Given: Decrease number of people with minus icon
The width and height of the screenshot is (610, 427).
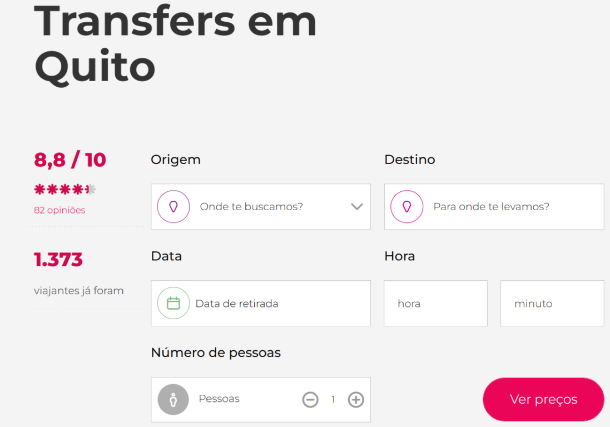Looking at the screenshot, I should (x=310, y=399).
